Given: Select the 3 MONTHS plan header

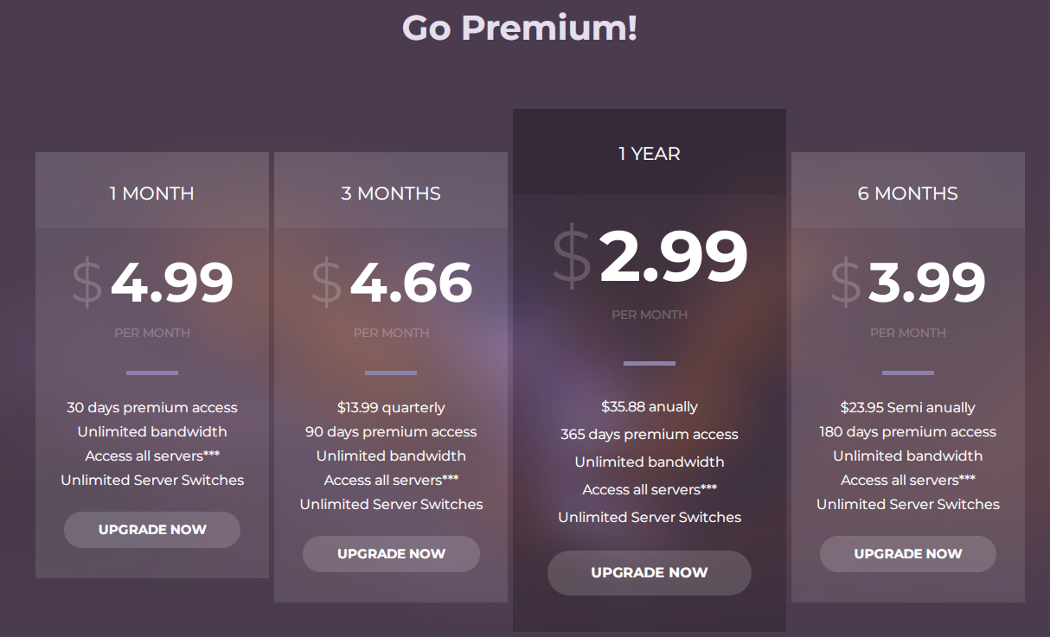Looking at the screenshot, I should click(391, 194).
